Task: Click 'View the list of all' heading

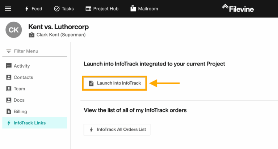Action: pyautogui.click(x=135, y=110)
